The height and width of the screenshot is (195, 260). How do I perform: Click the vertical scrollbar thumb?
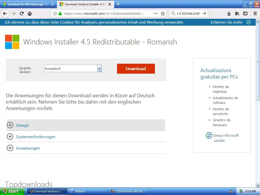coord(258,62)
